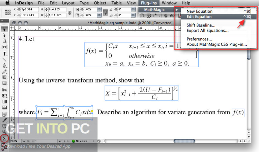Viewport: 259px width, 152px height.
Task: Select the Rectangle tool
Action: 4,83
